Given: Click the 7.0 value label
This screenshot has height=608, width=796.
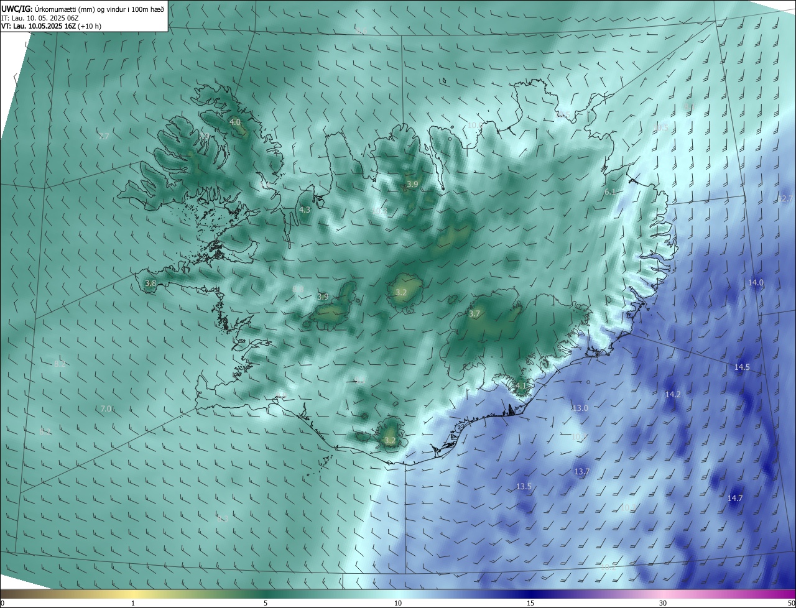Looking at the screenshot, I should 106,408.
